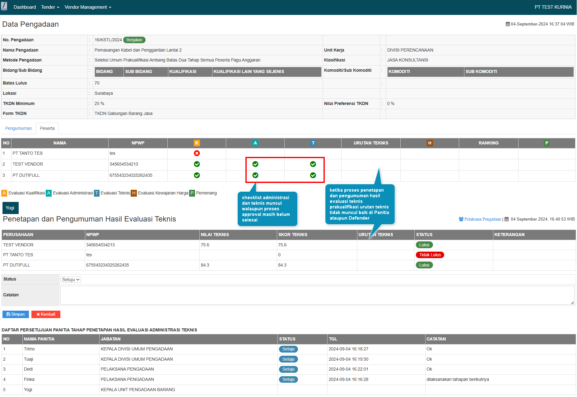Screen dimensions: 577x397
Task: Click the teal A column header icon
Action: coord(255,143)
